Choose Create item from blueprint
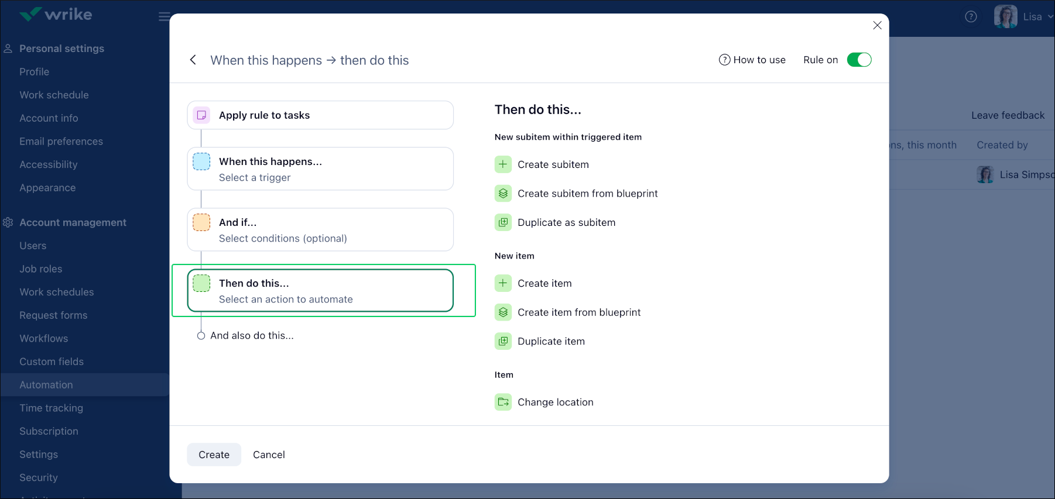This screenshot has height=499, width=1055. (579, 312)
